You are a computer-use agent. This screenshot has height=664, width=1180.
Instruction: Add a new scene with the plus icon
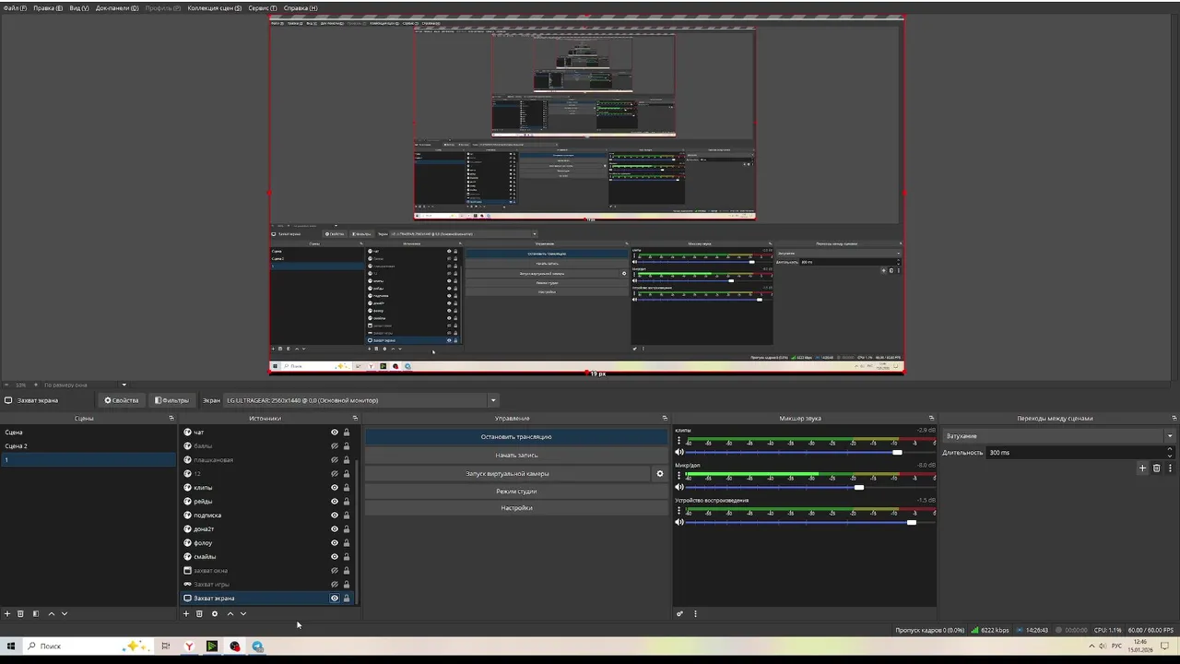click(x=7, y=613)
